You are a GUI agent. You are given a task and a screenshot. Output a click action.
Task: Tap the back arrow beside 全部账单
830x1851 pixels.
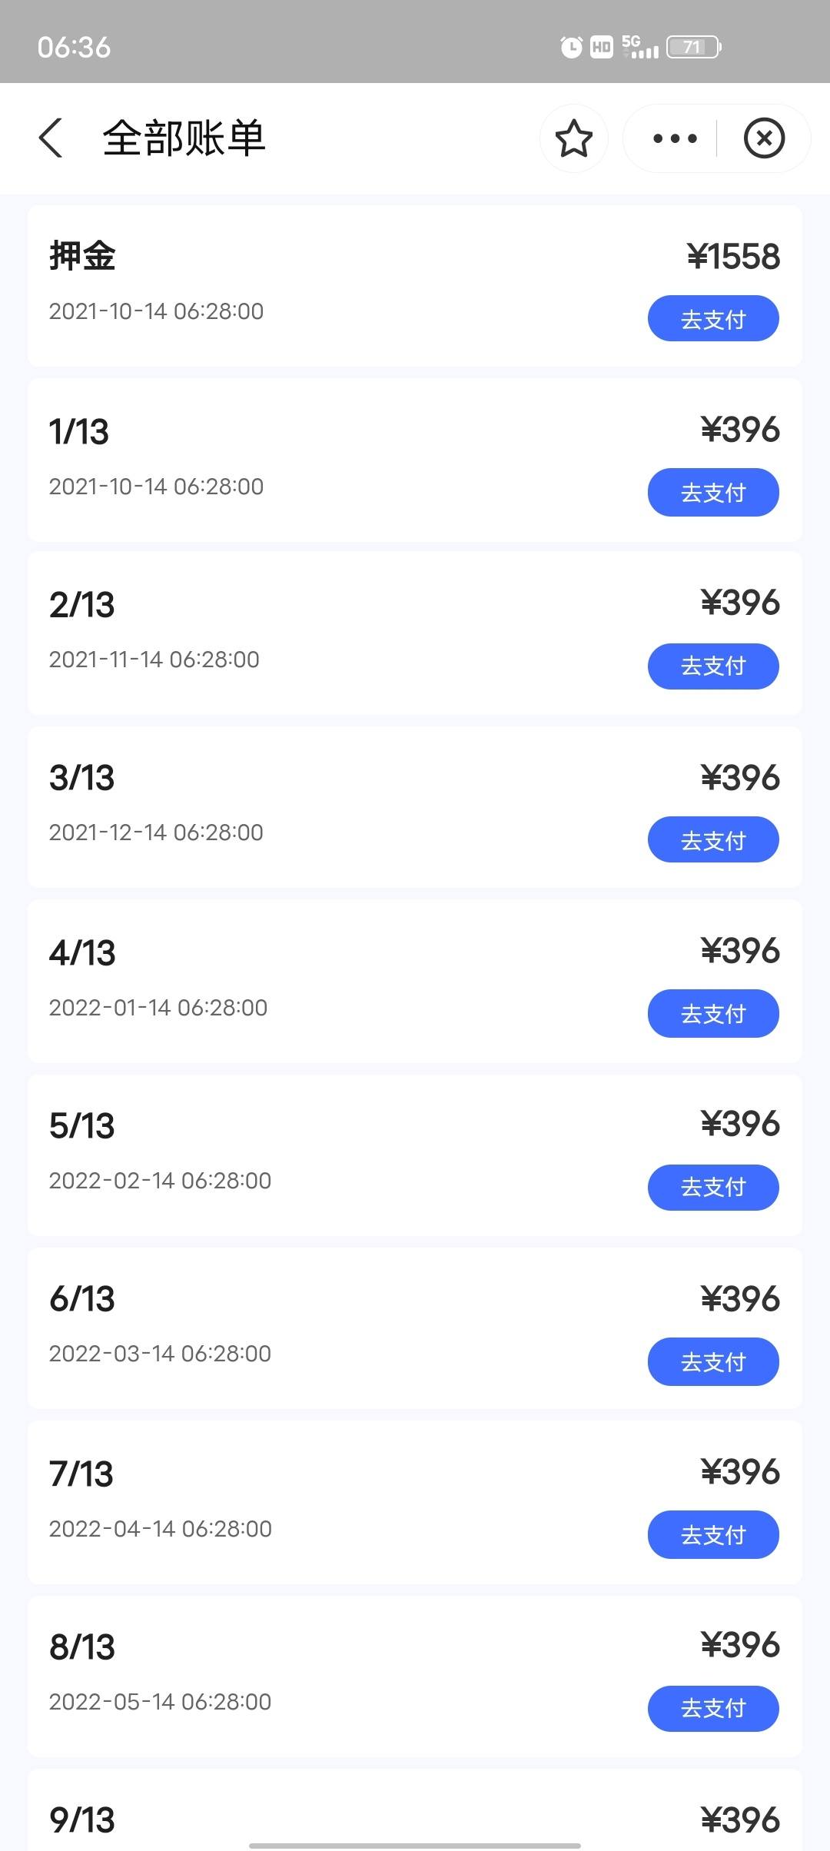51,138
